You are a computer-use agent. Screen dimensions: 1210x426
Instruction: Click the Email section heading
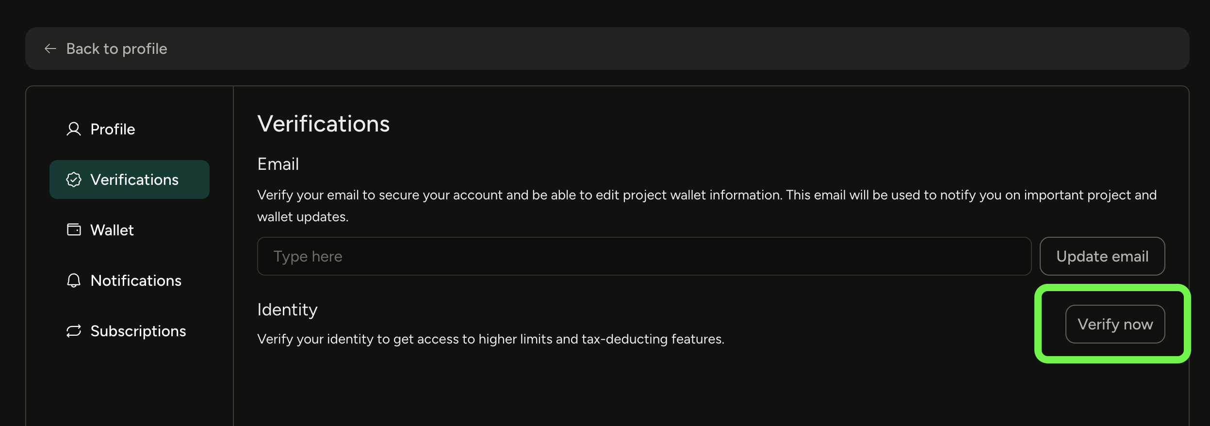[x=278, y=164]
